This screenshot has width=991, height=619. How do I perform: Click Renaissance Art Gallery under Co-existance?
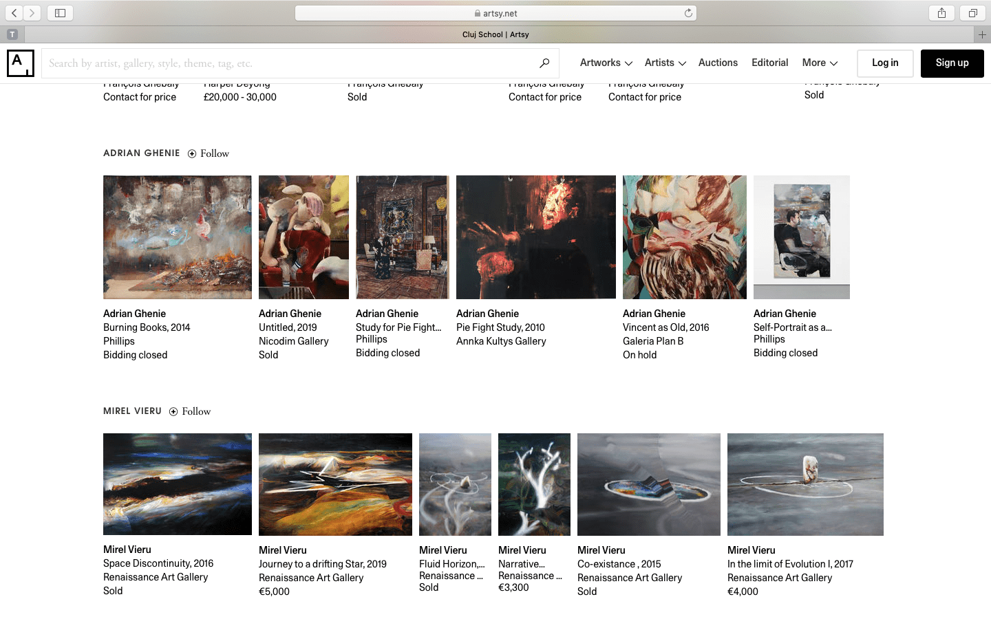pos(630,578)
